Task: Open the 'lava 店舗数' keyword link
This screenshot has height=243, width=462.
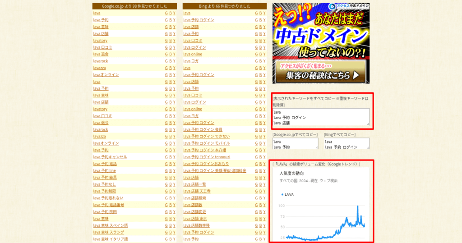Action: click(x=193, y=205)
